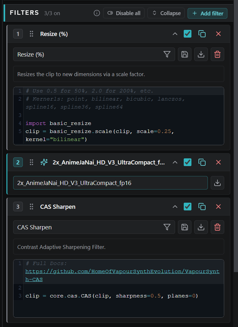Image resolution: width=238 pixels, height=327 pixels.
Task: Click the '3/3 on' filter count label
Action: [52, 13]
